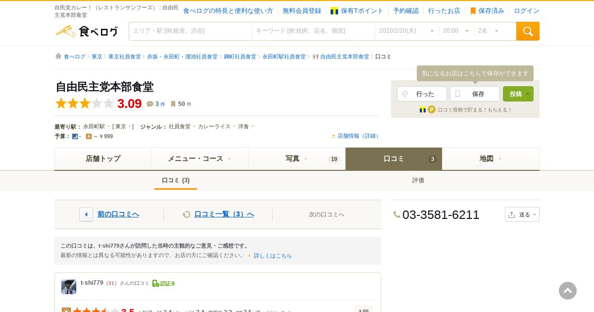Viewport: 594px width, 312px height.
Task: Open the date dropdown 2020/2/20(木)
Action: point(406,31)
